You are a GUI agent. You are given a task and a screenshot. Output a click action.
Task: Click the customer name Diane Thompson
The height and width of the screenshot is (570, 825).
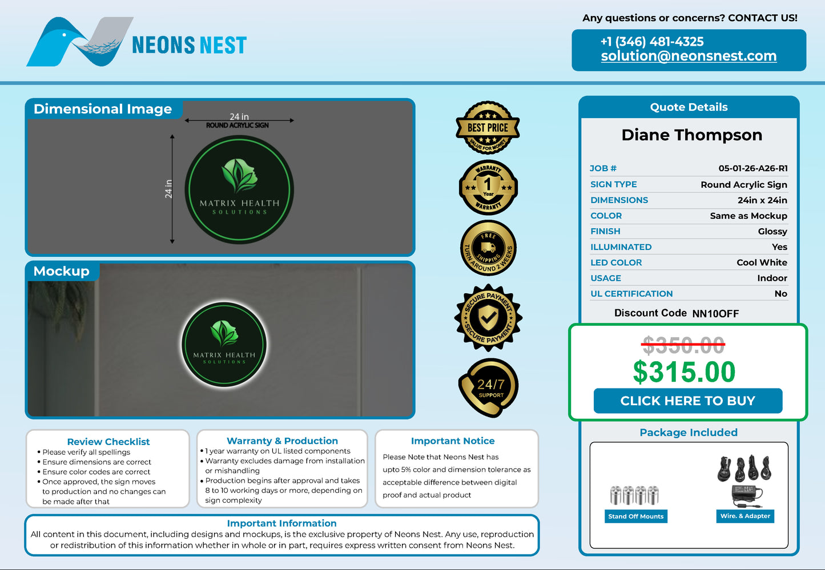pyautogui.click(x=691, y=135)
